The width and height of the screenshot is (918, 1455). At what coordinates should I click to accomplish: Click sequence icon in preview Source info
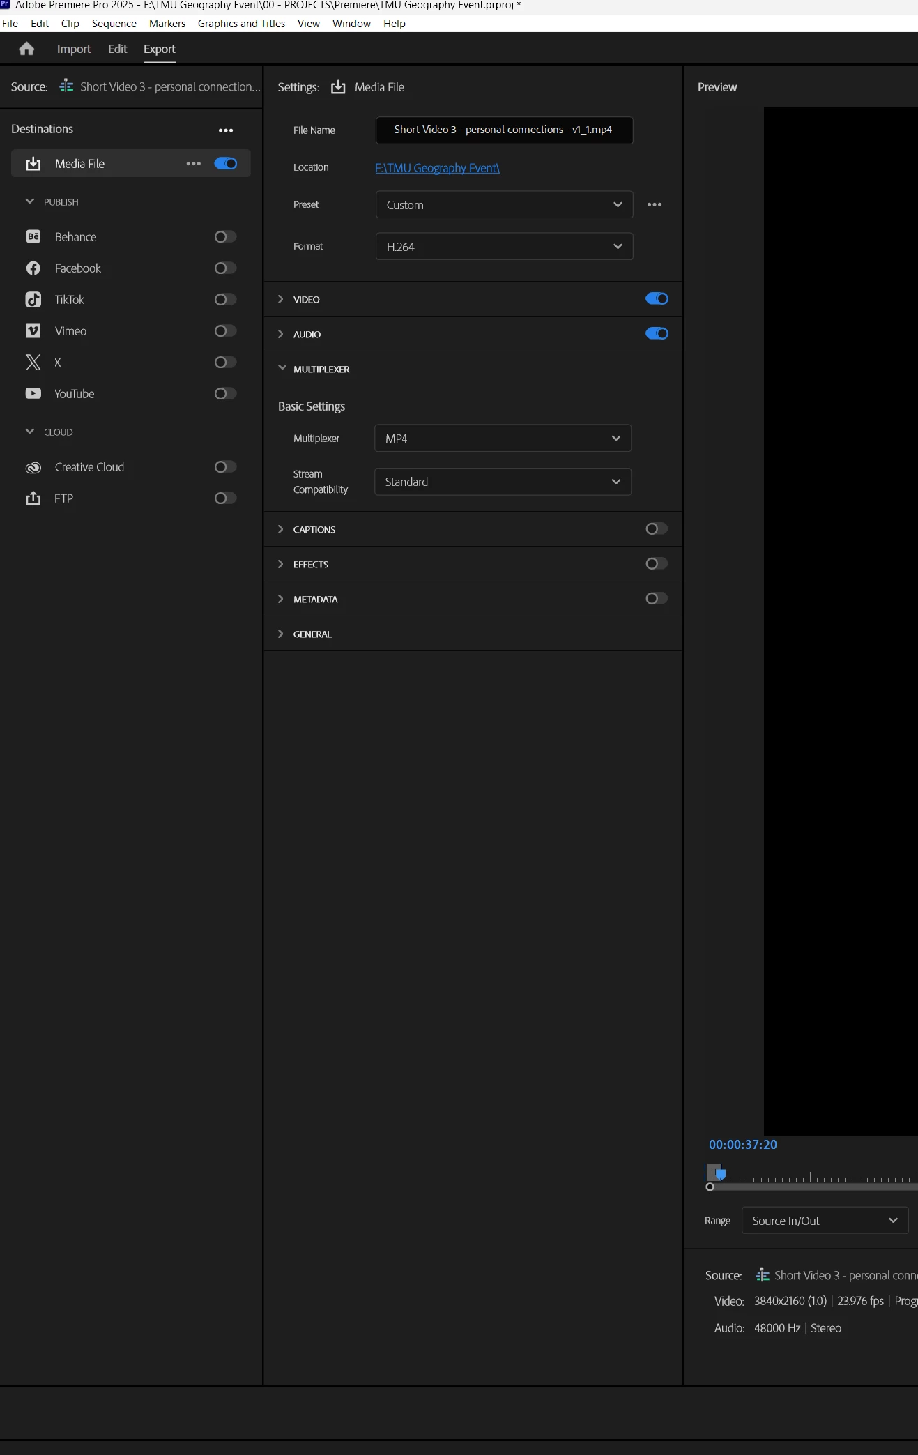763,1275
